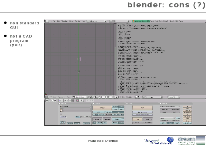Click the 3D cursor in the viewport

[79, 59]
